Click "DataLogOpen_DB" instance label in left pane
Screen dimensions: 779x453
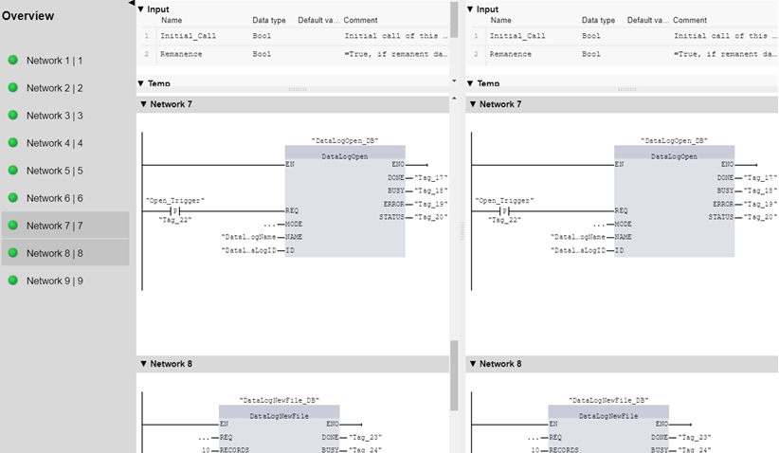point(345,140)
